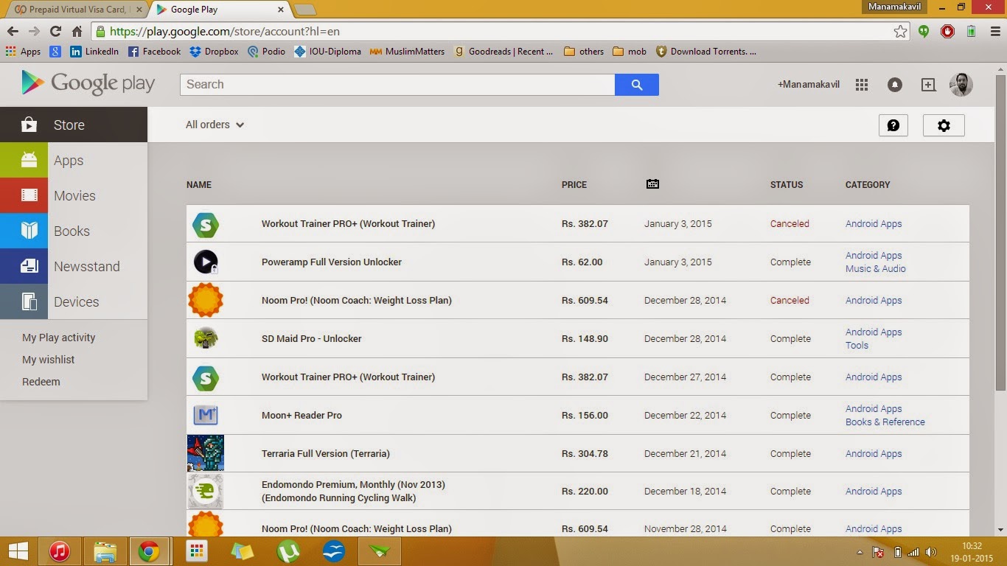Open the Google notifications bell
The height and width of the screenshot is (566, 1007).
pyautogui.click(x=895, y=85)
